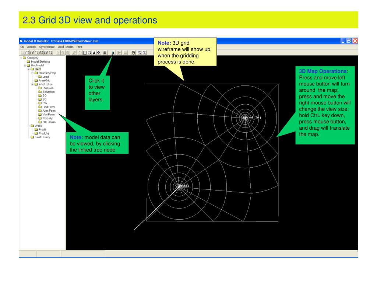Collapse the GridModel tree node
Image resolution: width=377 pixels, height=283 pixels.
[25, 66]
